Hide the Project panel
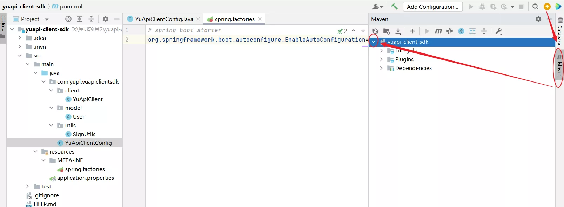 [x=117, y=19]
